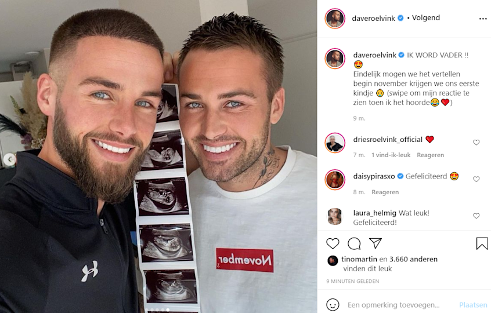Open laura_helmig's avatar thumbnail

(x=335, y=216)
